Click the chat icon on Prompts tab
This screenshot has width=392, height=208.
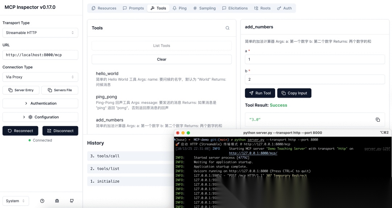pos(125,8)
